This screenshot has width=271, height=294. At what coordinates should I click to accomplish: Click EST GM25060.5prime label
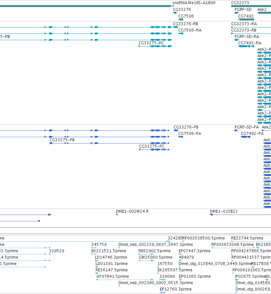coord(155,257)
